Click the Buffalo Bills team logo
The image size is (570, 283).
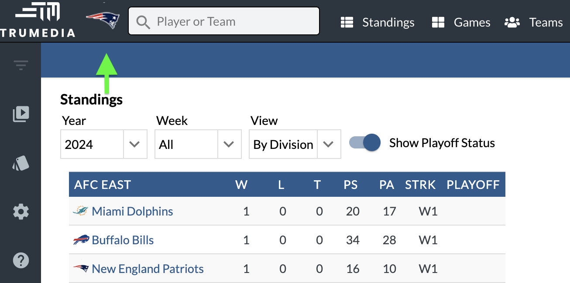click(x=81, y=240)
